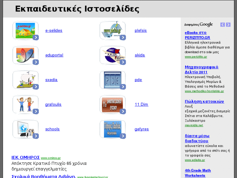Visit the akida text link
The image size is (237, 178).
(140, 55)
